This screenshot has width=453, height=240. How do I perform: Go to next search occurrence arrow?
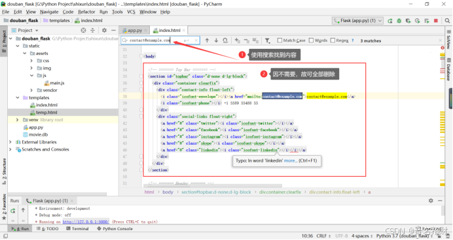pos(216,40)
